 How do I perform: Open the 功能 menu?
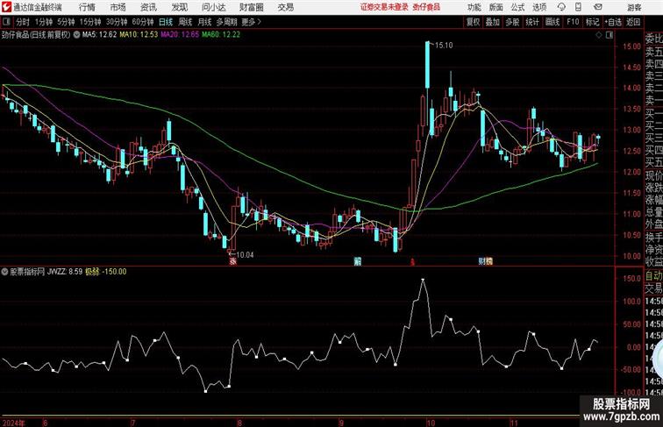pos(474,8)
